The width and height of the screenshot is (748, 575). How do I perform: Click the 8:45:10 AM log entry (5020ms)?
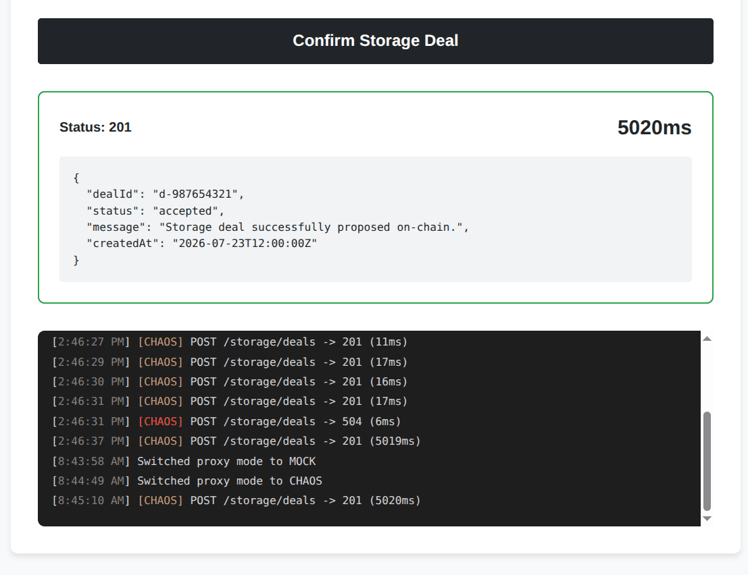click(236, 501)
